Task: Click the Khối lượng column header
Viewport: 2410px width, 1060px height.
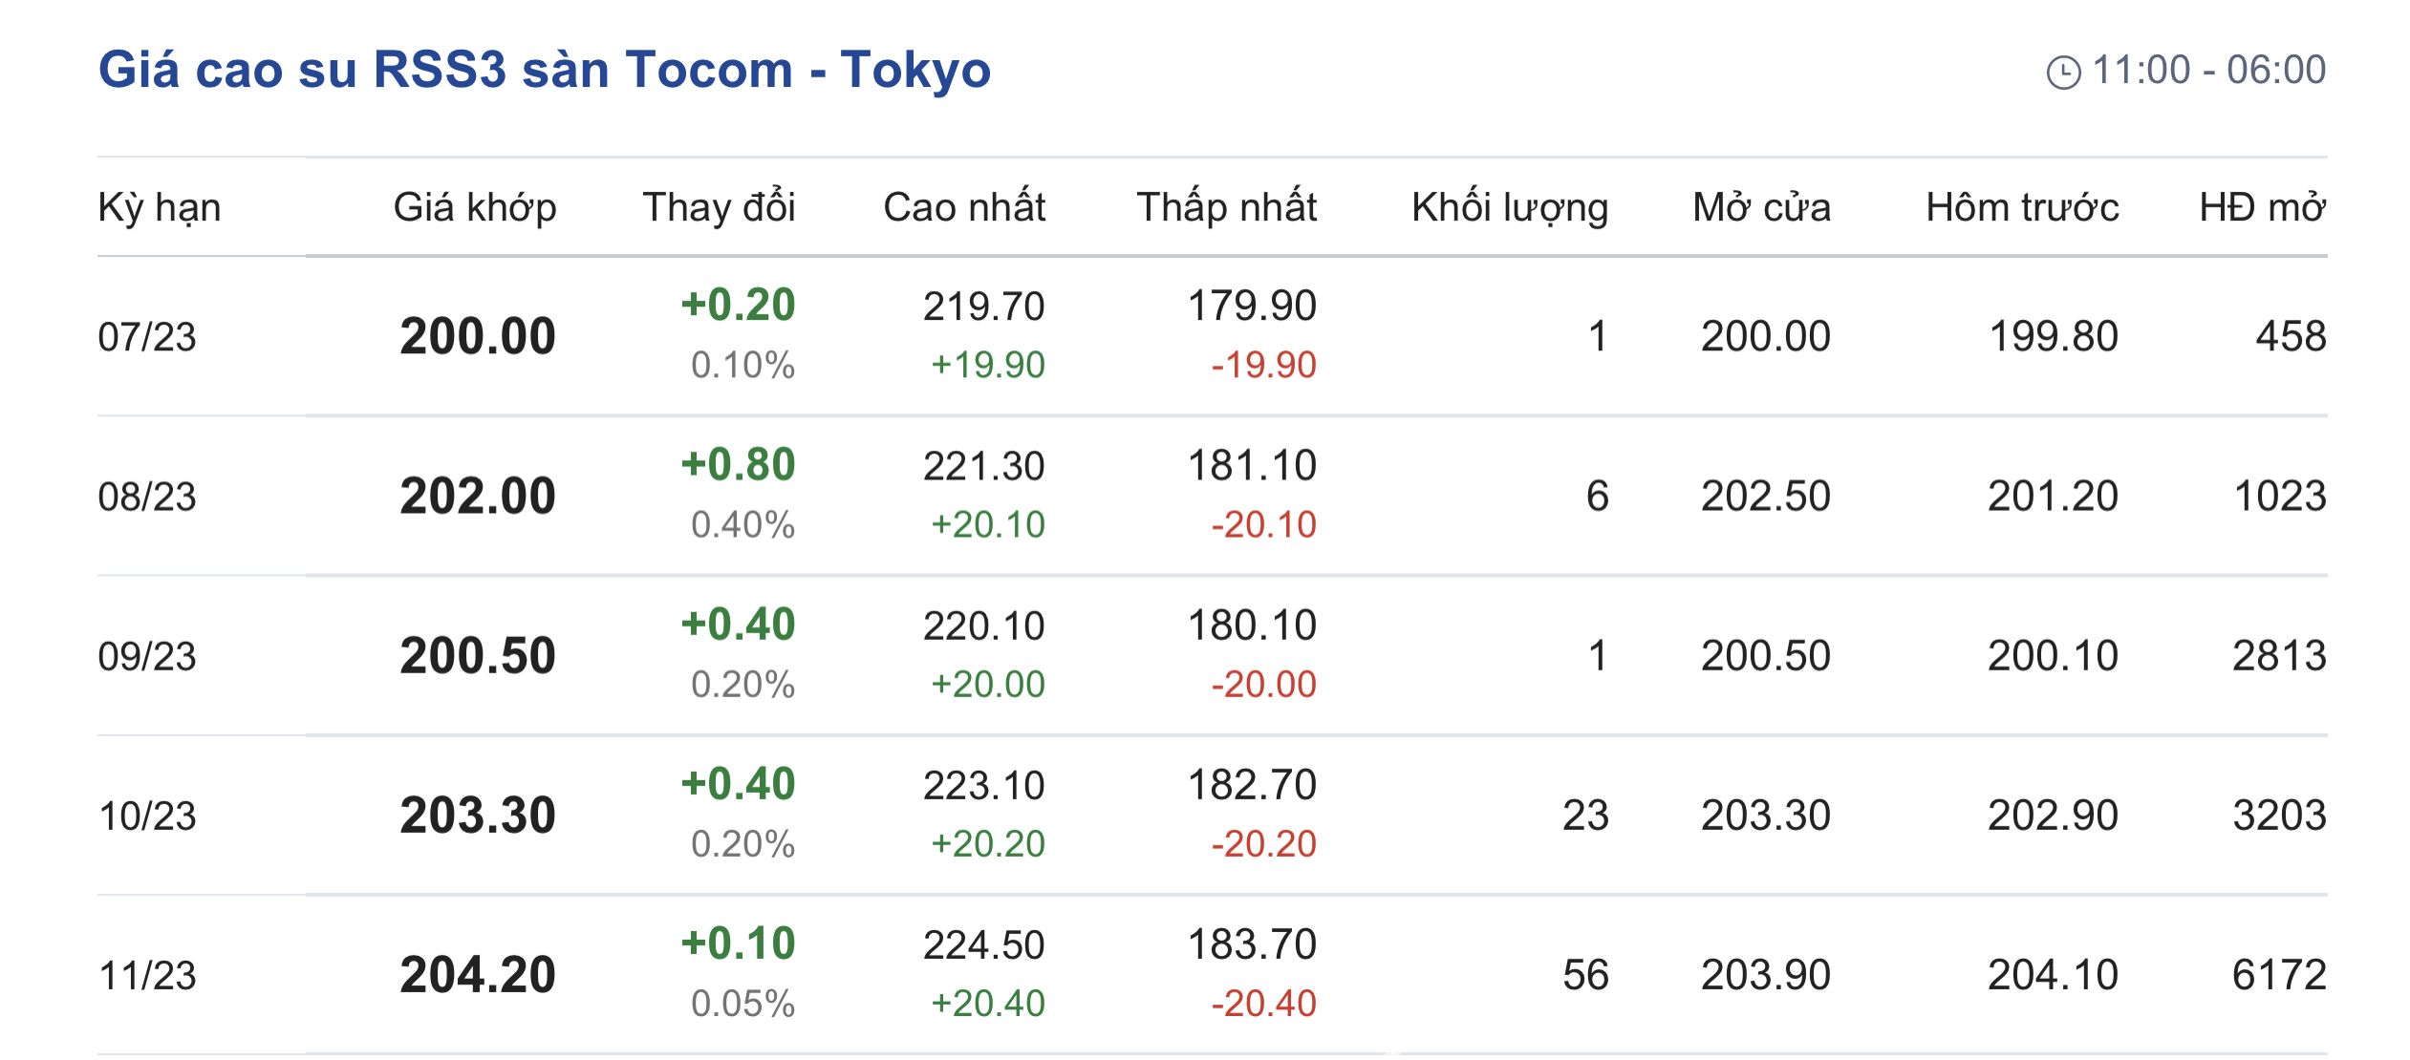Action: coord(1510,208)
